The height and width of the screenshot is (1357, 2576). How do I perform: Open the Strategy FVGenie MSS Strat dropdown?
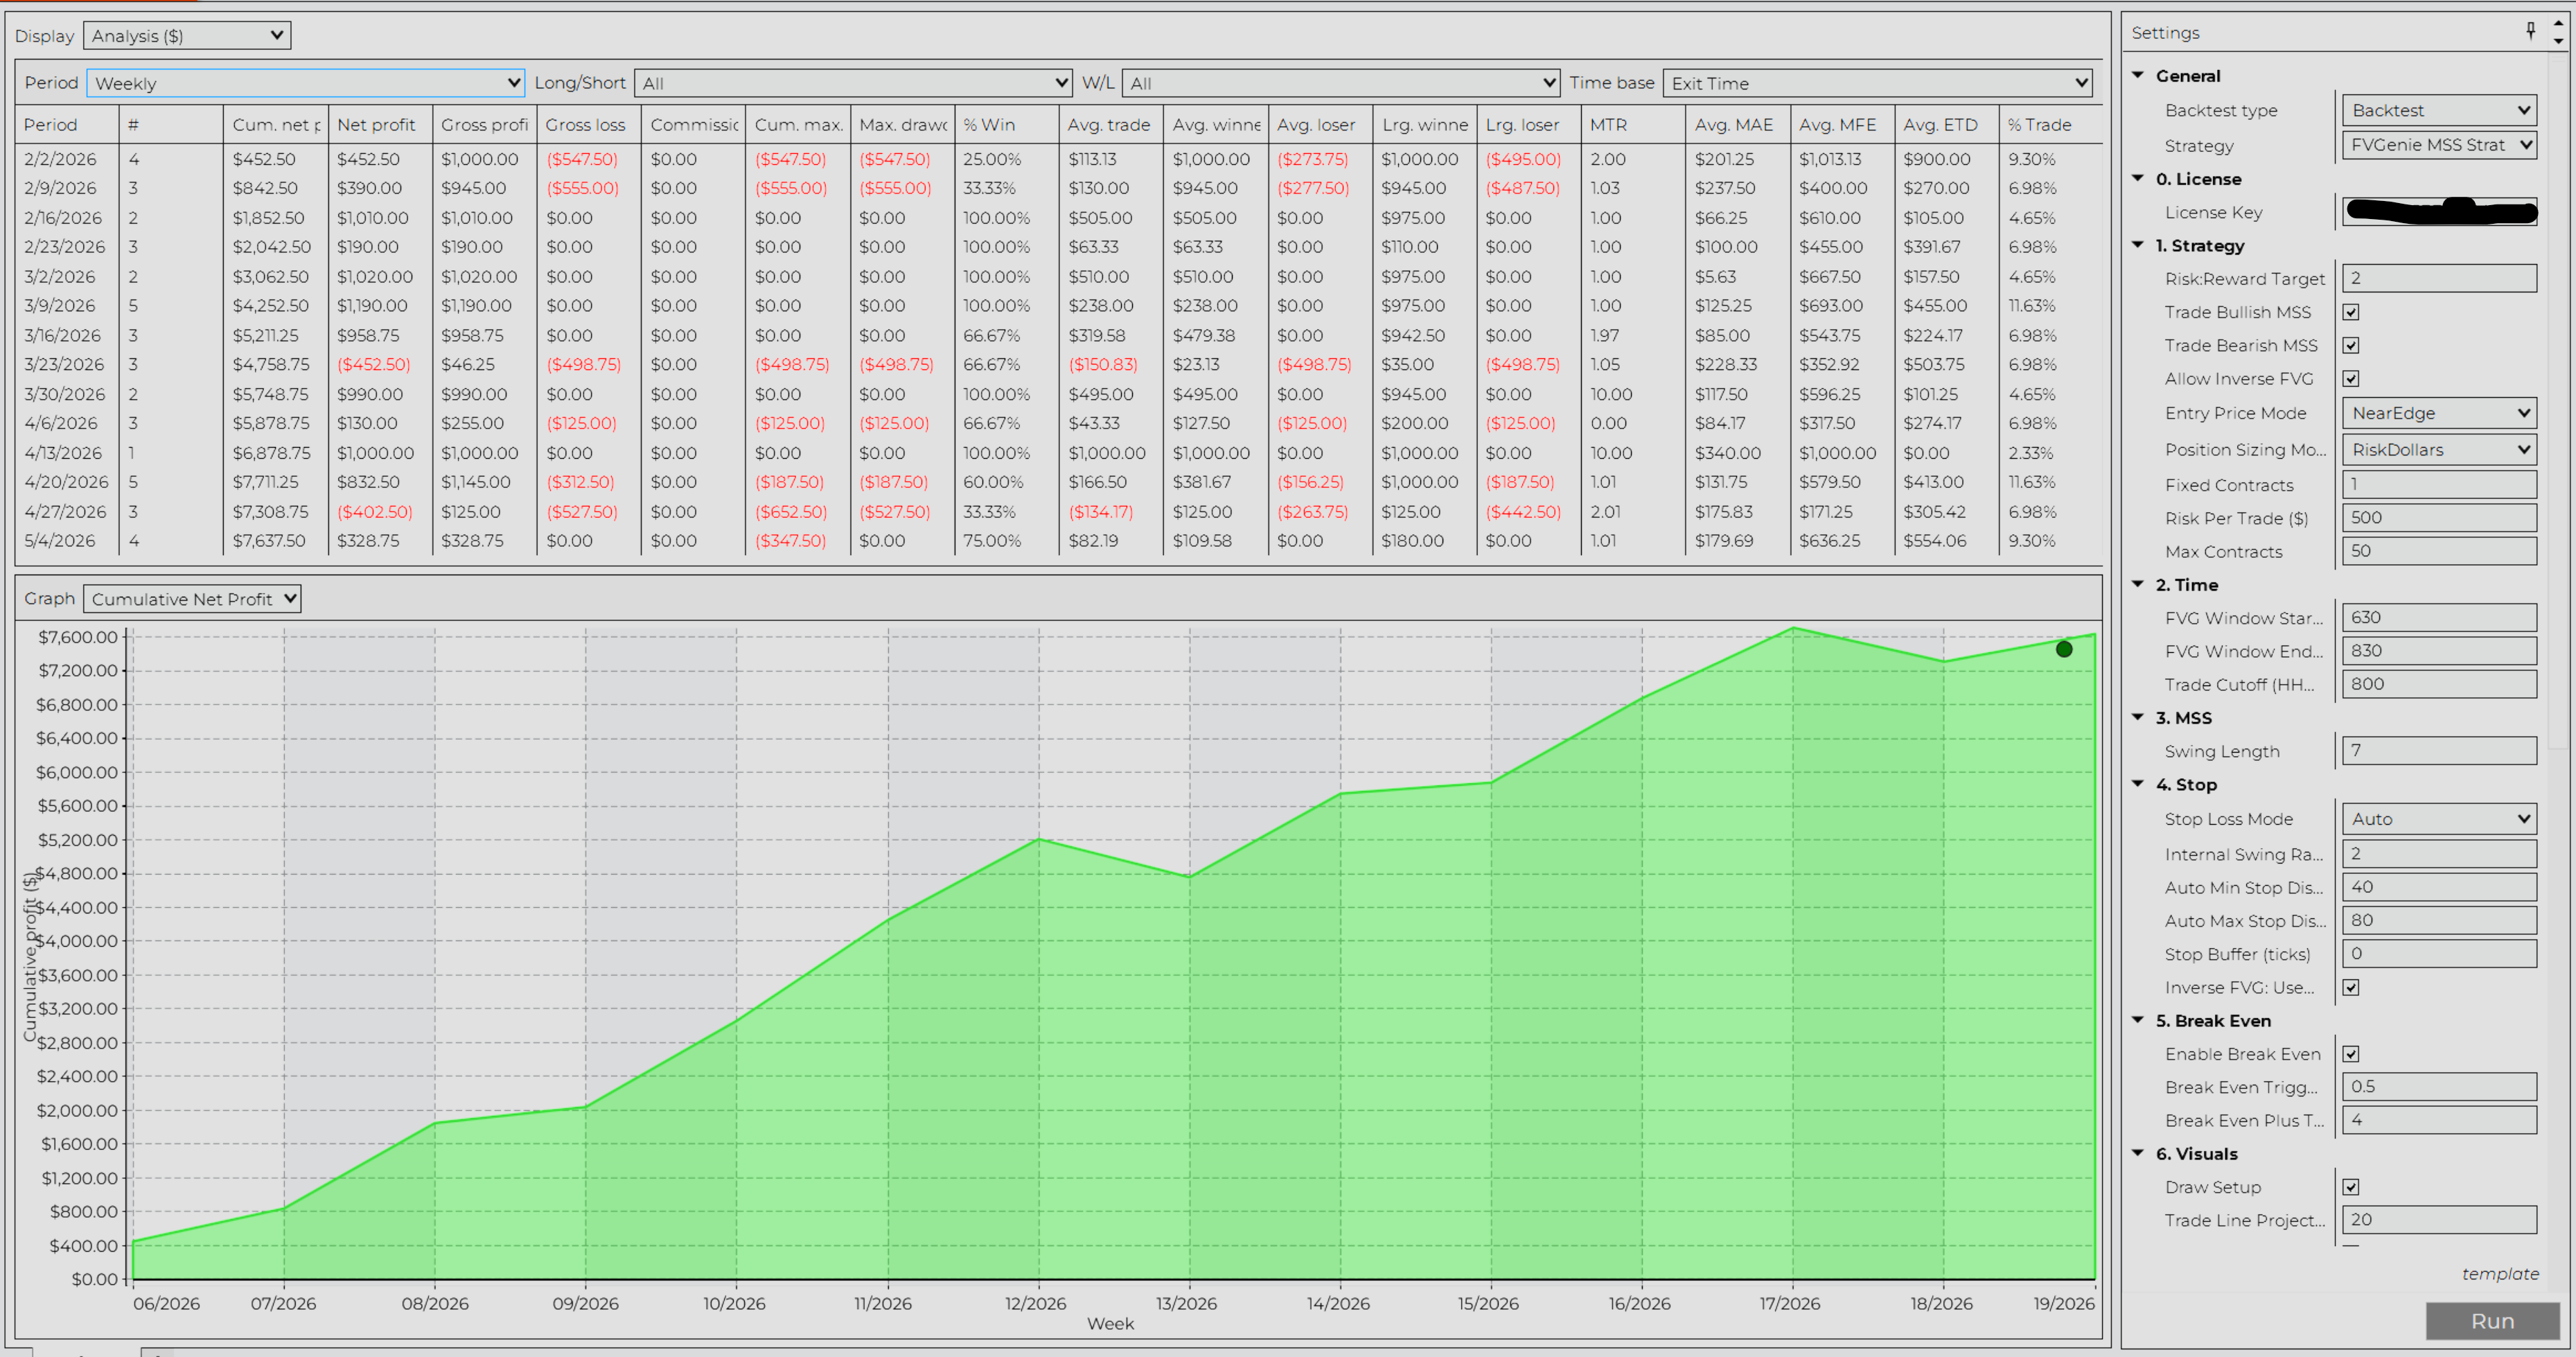pos(2439,145)
